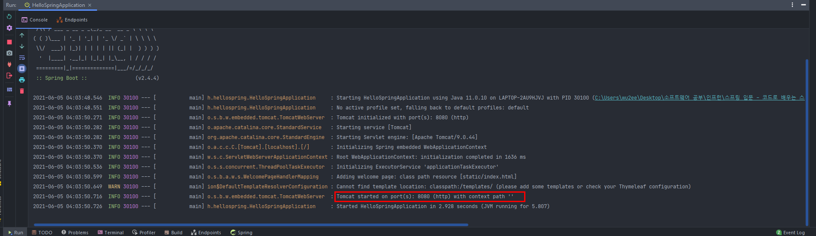Open the Problems tool window
The width and height of the screenshot is (816, 236).
point(75,232)
